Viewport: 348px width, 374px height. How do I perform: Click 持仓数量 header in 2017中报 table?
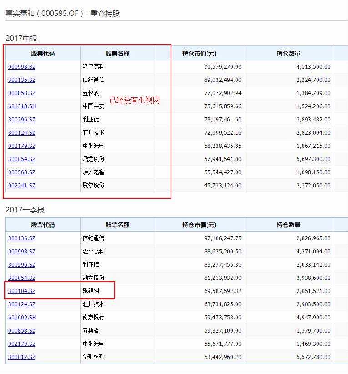pyautogui.click(x=288, y=53)
